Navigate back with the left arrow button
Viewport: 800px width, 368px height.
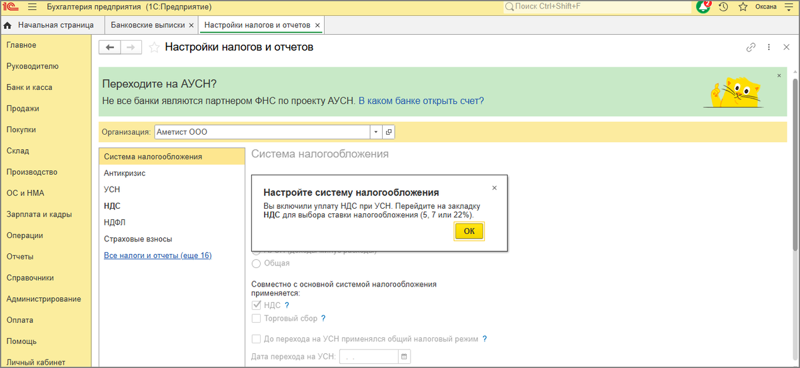pyautogui.click(x=109, y=47)
